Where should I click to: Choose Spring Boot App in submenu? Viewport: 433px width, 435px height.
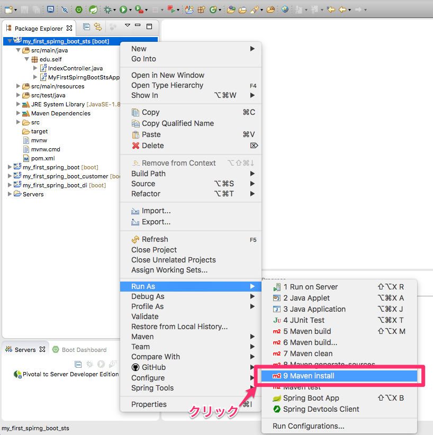coord(339,398)
